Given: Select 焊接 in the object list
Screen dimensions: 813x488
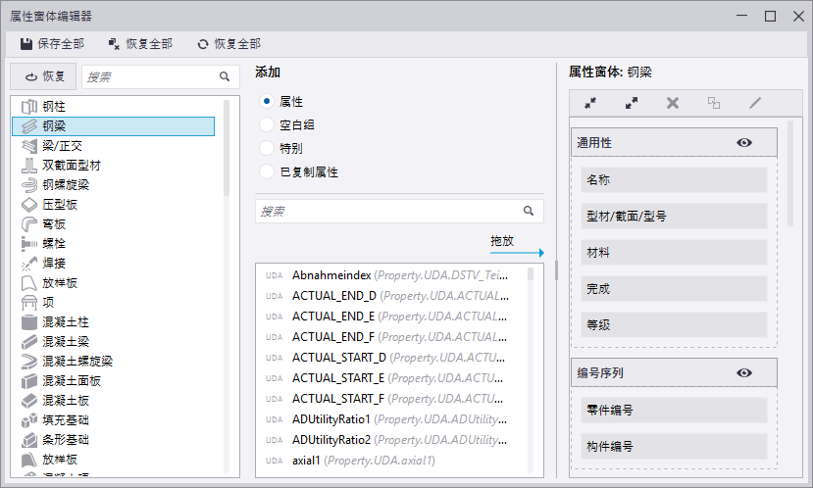Looking at the screenshot, I should 113,264.
